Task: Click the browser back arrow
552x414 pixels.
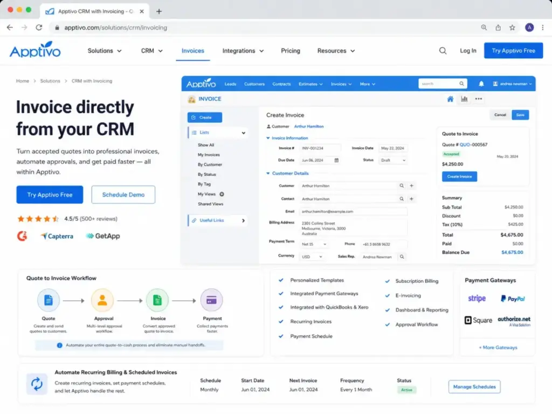Action: pos(10,27)
